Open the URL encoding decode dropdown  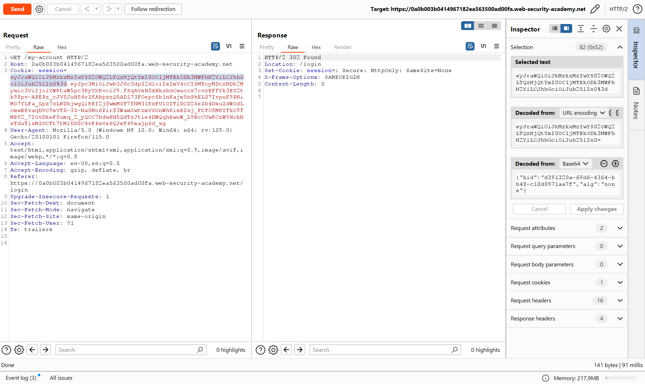pyautogui.click(x=584, y=113)
